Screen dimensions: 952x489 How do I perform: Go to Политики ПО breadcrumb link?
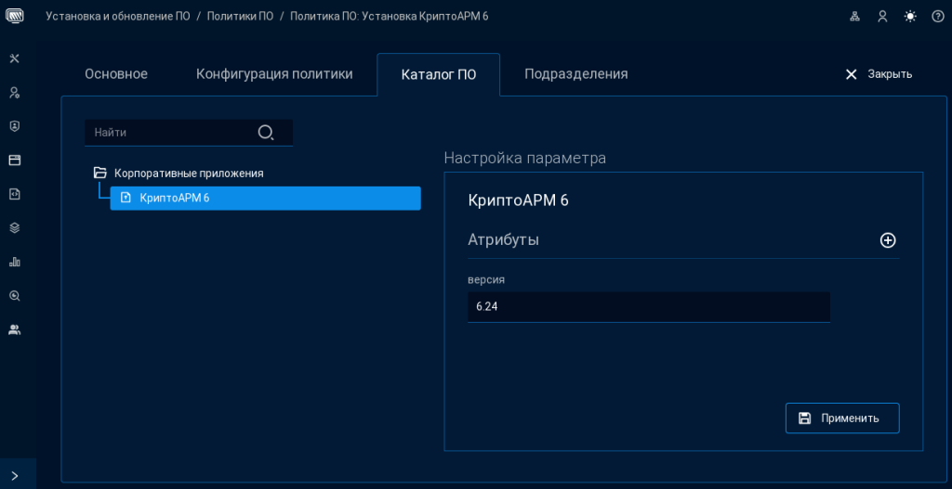[x=240, y=17]
